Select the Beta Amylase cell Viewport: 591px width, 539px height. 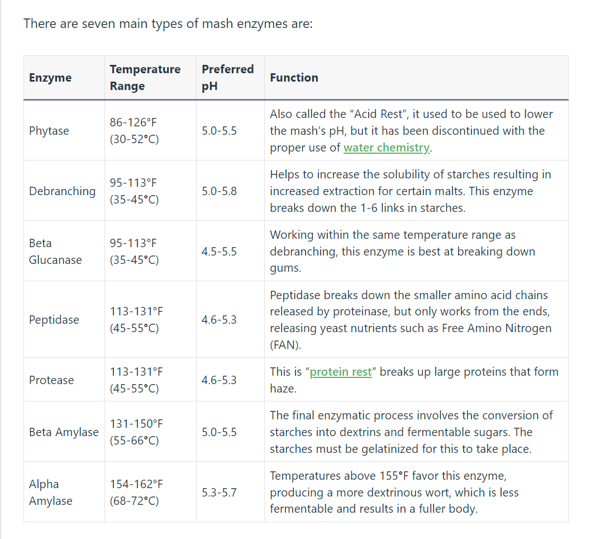pos(64,432)
